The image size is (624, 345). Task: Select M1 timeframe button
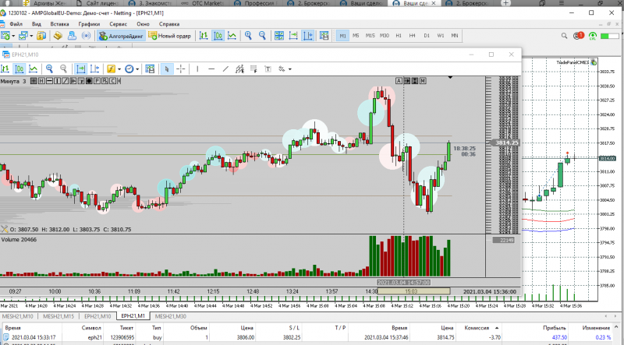[342, 36]
